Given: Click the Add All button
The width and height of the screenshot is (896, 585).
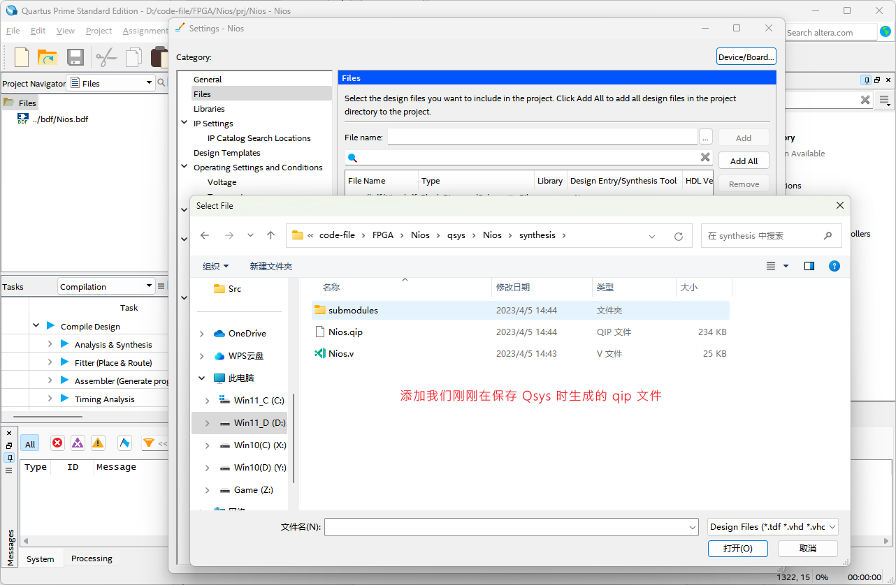Looking at the screenshot, I should tap(744, 161).
